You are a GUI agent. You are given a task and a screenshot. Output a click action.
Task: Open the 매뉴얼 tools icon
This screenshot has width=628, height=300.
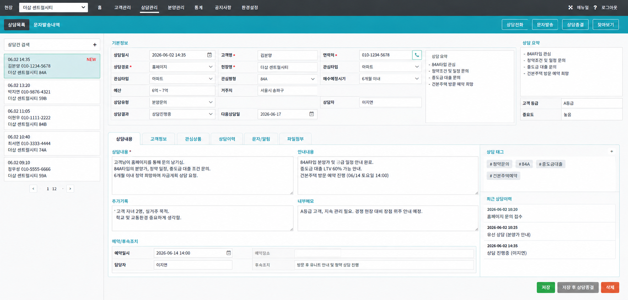tap(571, 7)
